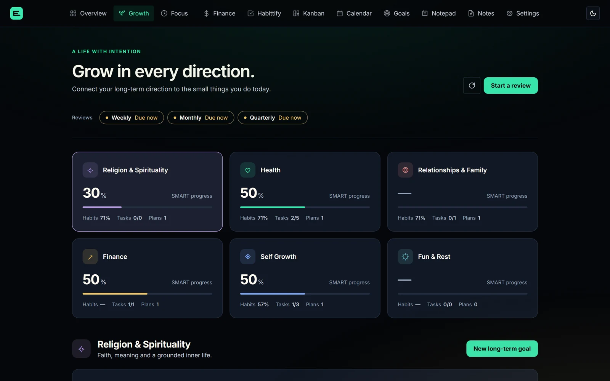Select the Health card title
The image size is (610, 381).
[x=270, y=170]
